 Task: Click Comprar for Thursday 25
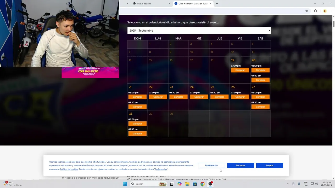pos(219,97)
